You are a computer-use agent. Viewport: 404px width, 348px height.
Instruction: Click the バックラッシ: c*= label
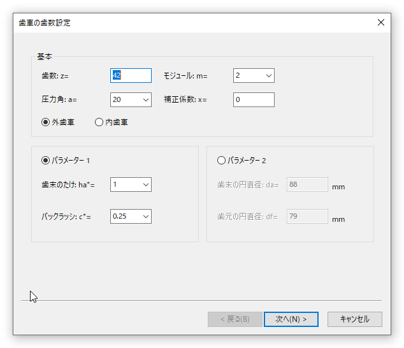click(66, 217)
